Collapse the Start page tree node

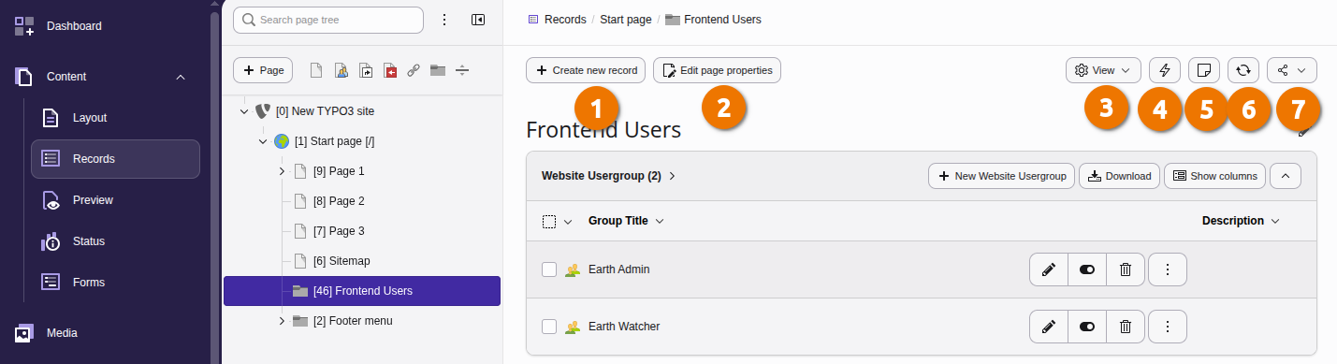coord(263,141)
